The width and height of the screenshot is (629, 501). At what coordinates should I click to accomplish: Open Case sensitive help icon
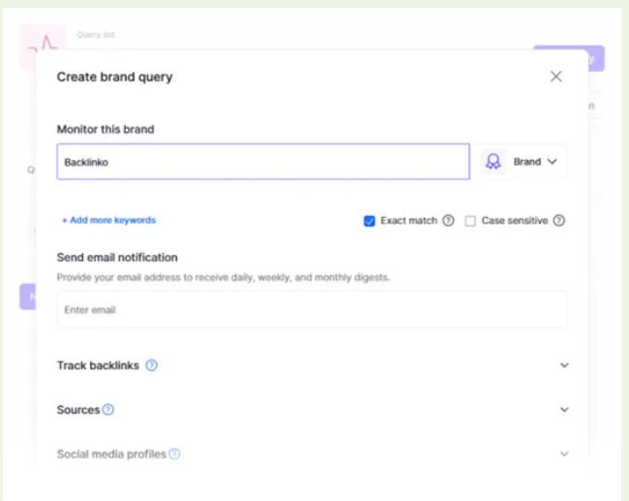point(558,221)
